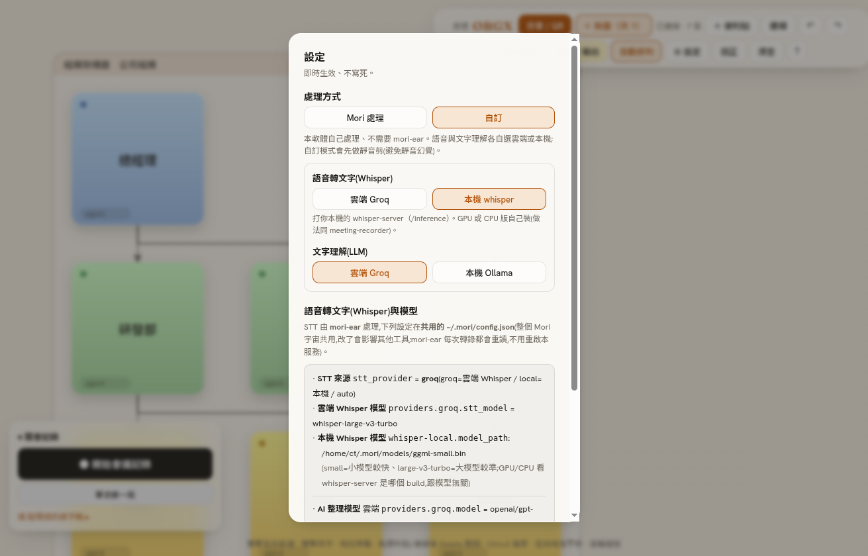
Task: Click the settings dialog scrollbar up arrow
Action: [574, 39]
